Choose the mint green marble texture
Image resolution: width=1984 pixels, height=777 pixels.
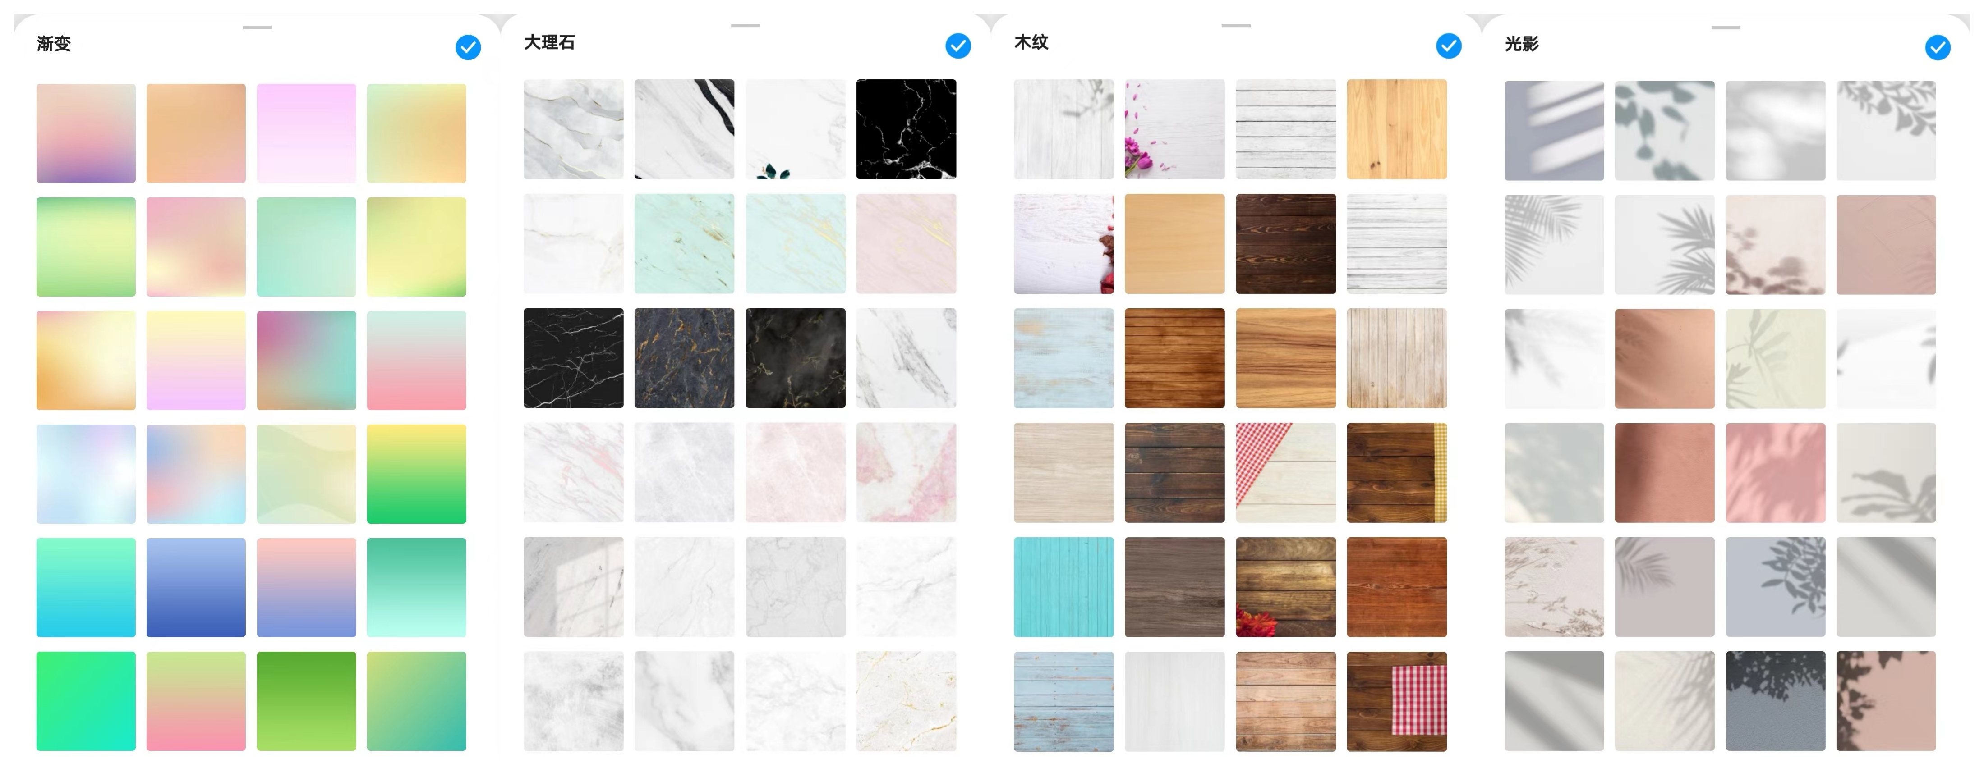[x=684, y=243]
